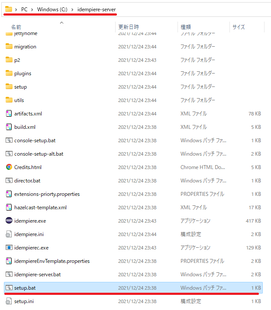Click the extensions-priorty.properties file icon
Viewport: 271px width, 310px height.
tap(9, 194)
